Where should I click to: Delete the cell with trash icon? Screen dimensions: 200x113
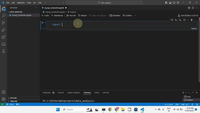coord(192,20)
